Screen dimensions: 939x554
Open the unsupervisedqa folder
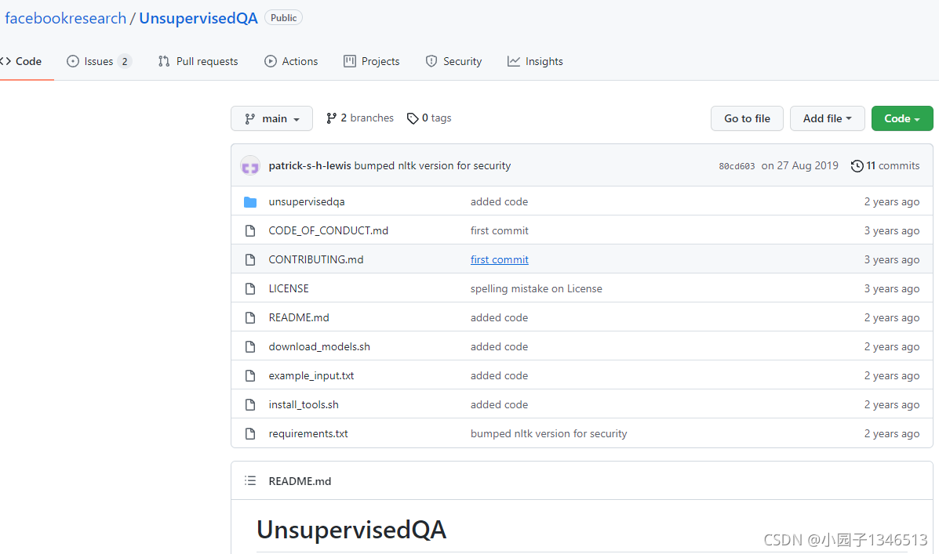[x=307, y=201]
